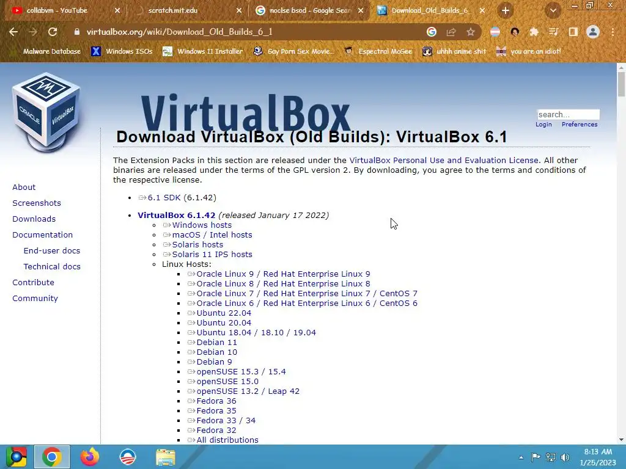Open the Documentation sidebar link

click(43, 235)
